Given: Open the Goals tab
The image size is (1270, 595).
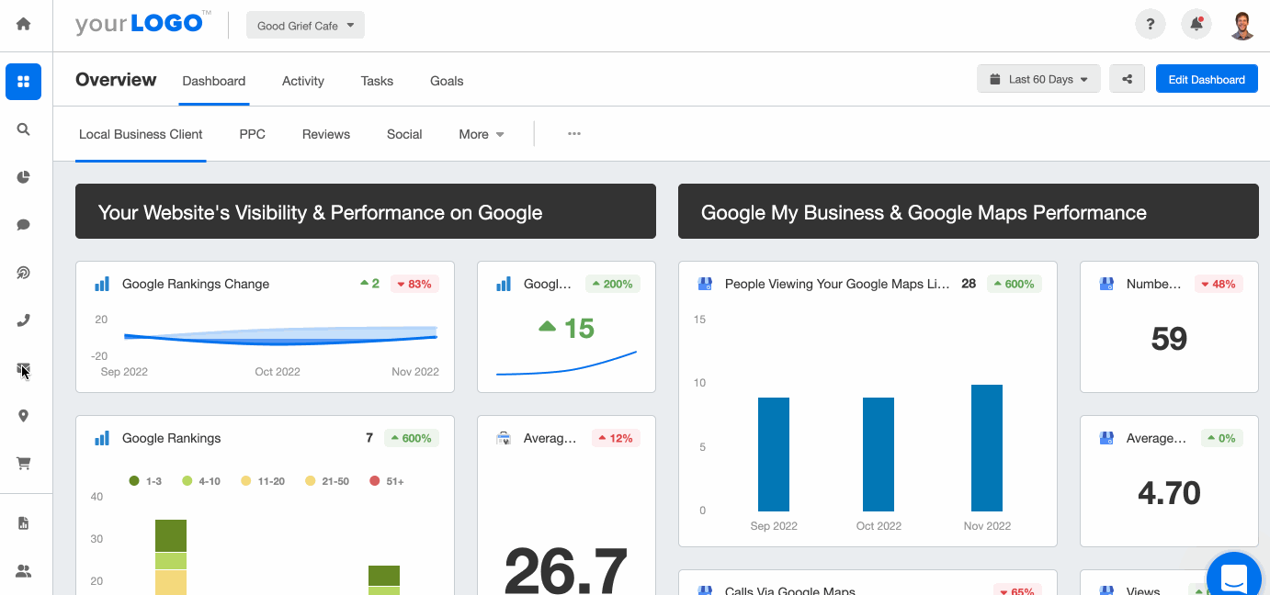Looking at the screenshot, I should pyautogui.click(x=447, y=81).
